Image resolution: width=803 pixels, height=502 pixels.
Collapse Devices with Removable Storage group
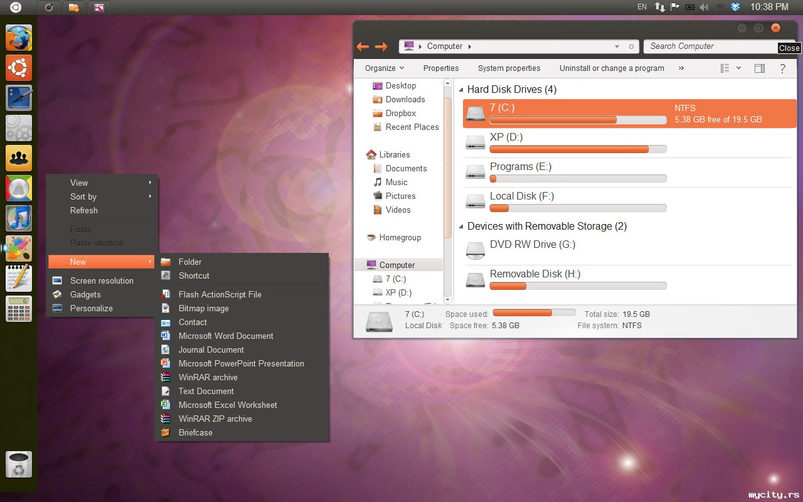click(461, 227)
